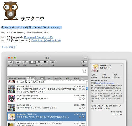This screenshot has height=126, width=132.
Task: Click the 140 character counter
Action: (x=84, y=70)
